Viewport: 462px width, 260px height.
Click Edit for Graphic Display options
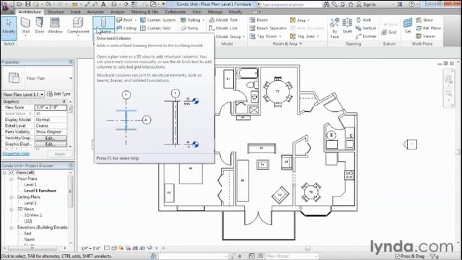pos(51,144)
